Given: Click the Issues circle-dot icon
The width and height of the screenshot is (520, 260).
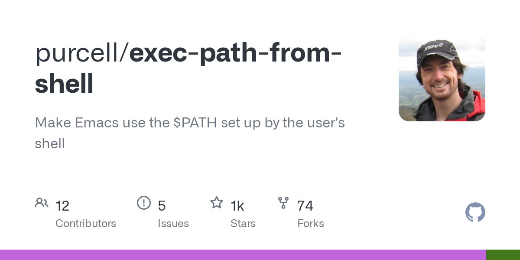Looking at the screenshot, I should (x=144, y=203).
